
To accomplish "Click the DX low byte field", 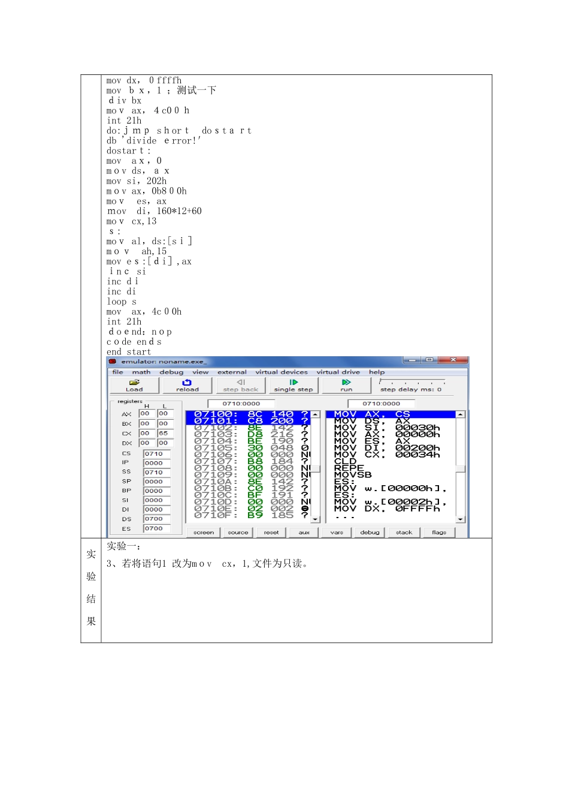I will tap(165, 443).
